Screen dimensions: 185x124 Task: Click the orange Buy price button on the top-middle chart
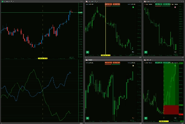(x=116, y=4)
